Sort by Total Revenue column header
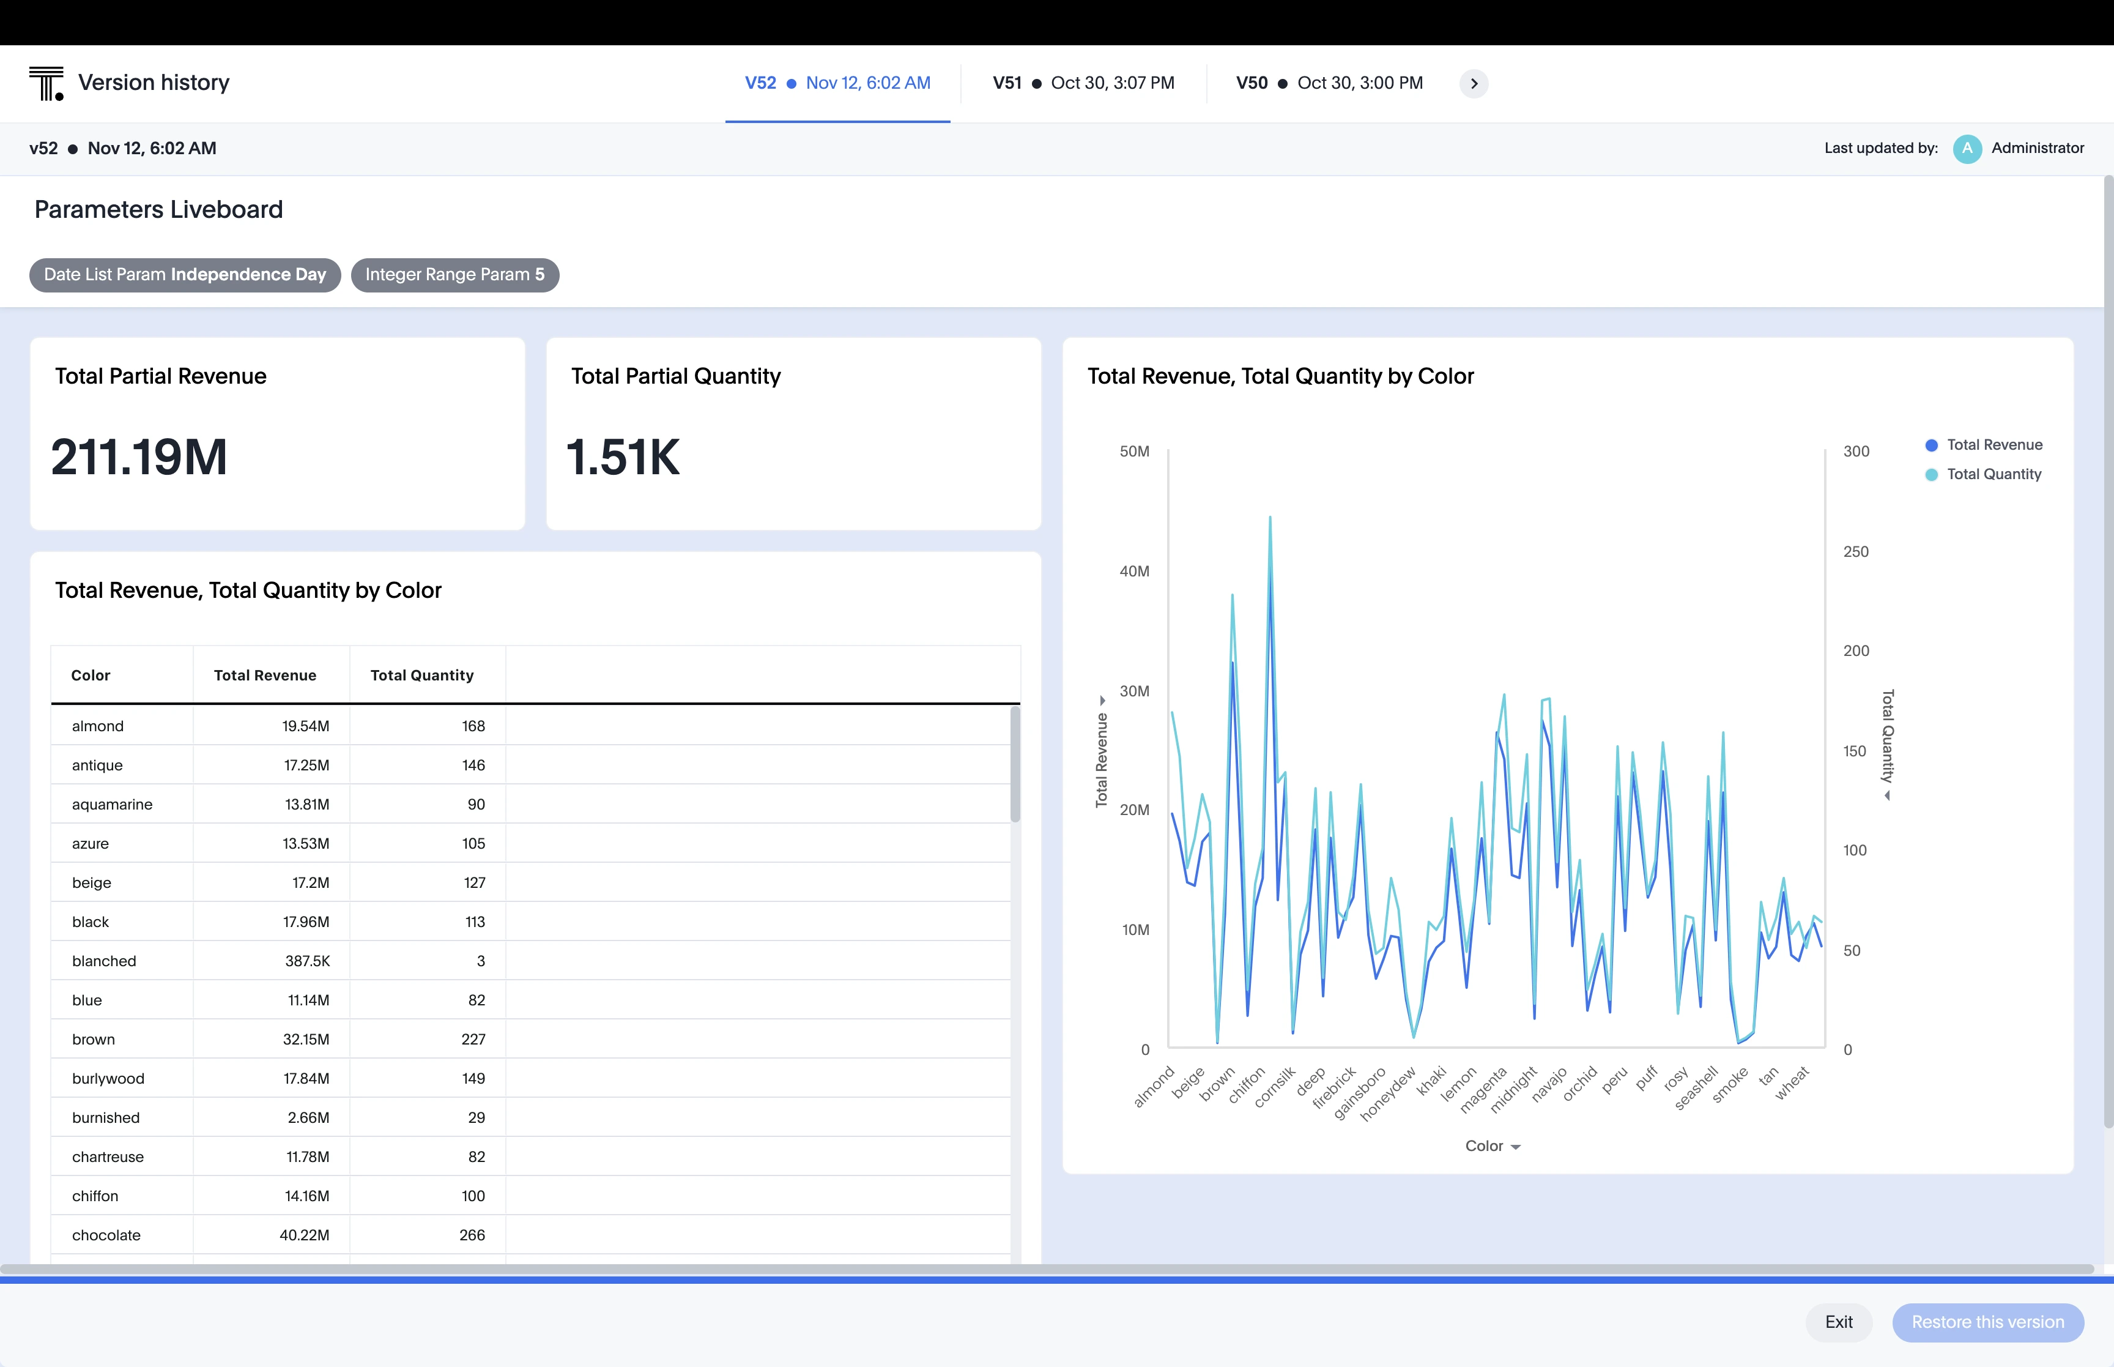This screenshot has height=1367, width=2114. tap(265, 676)
